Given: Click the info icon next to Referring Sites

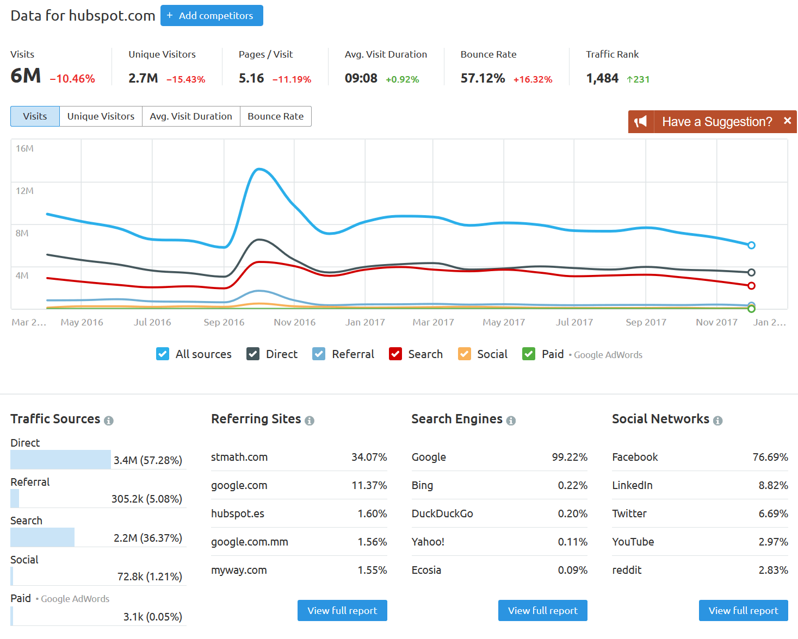Looking at the screenshot, I should (x=310, y=421).
